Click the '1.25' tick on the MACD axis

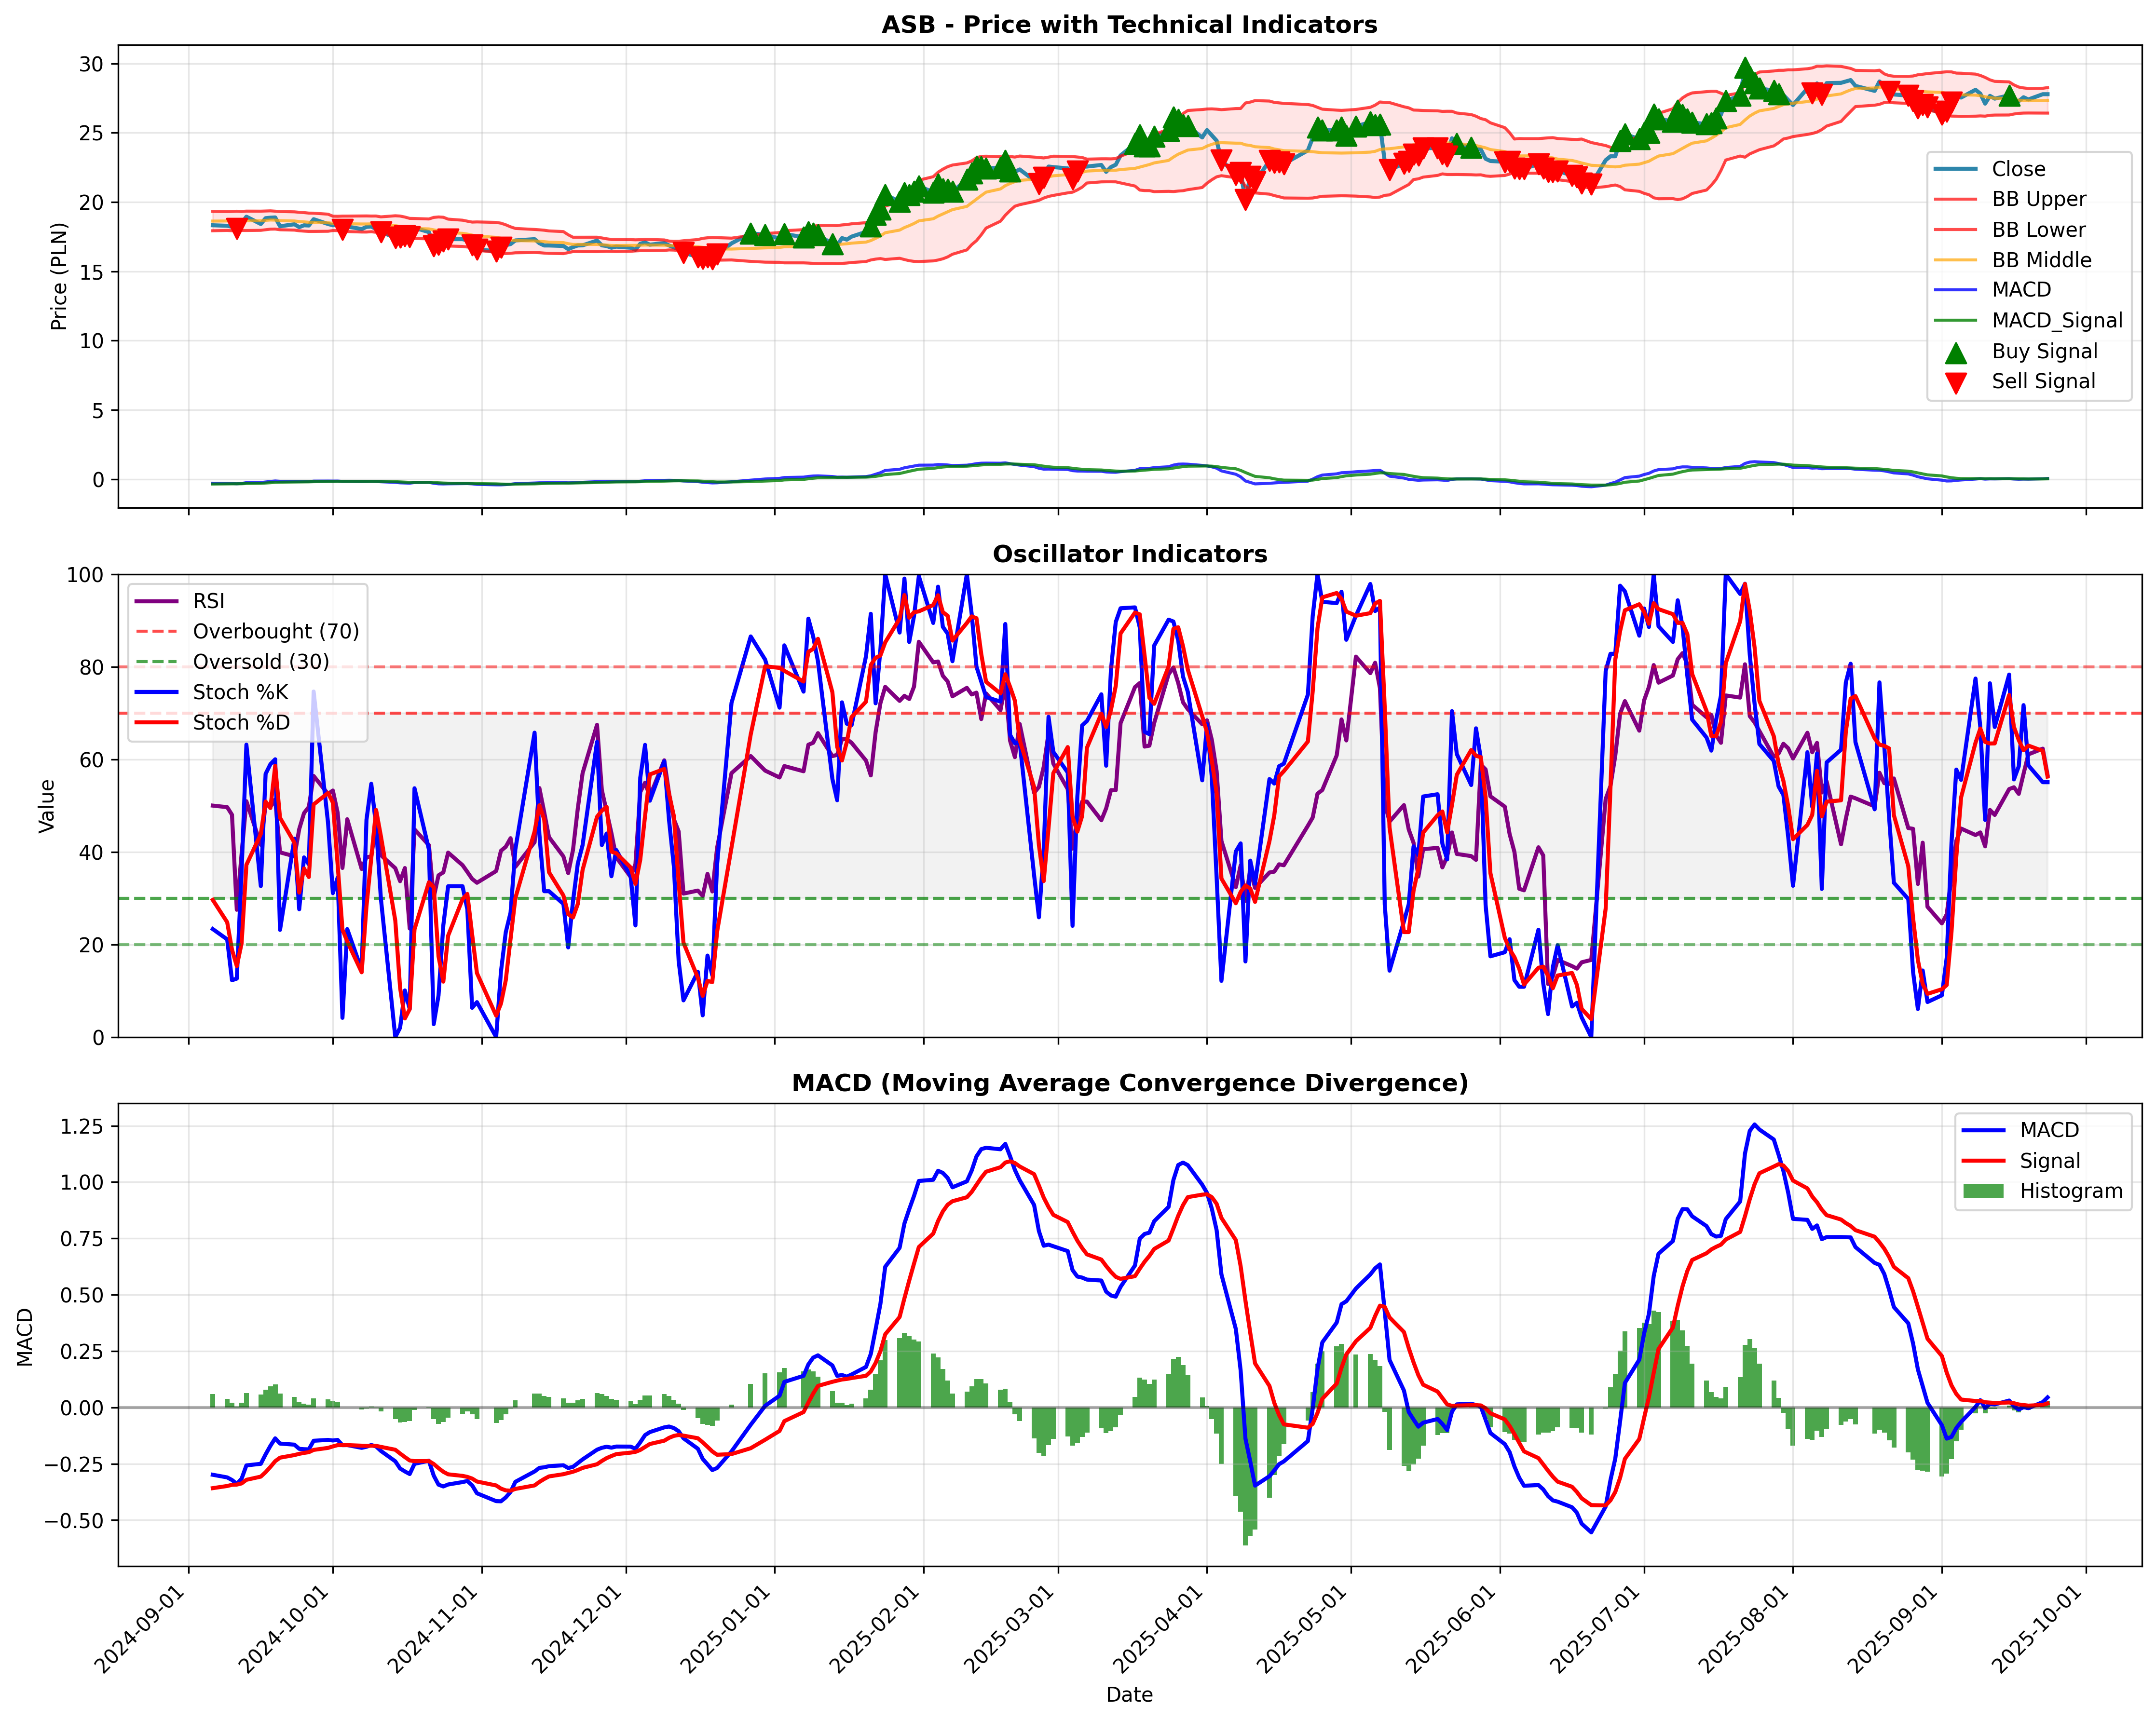[81, 1127]
